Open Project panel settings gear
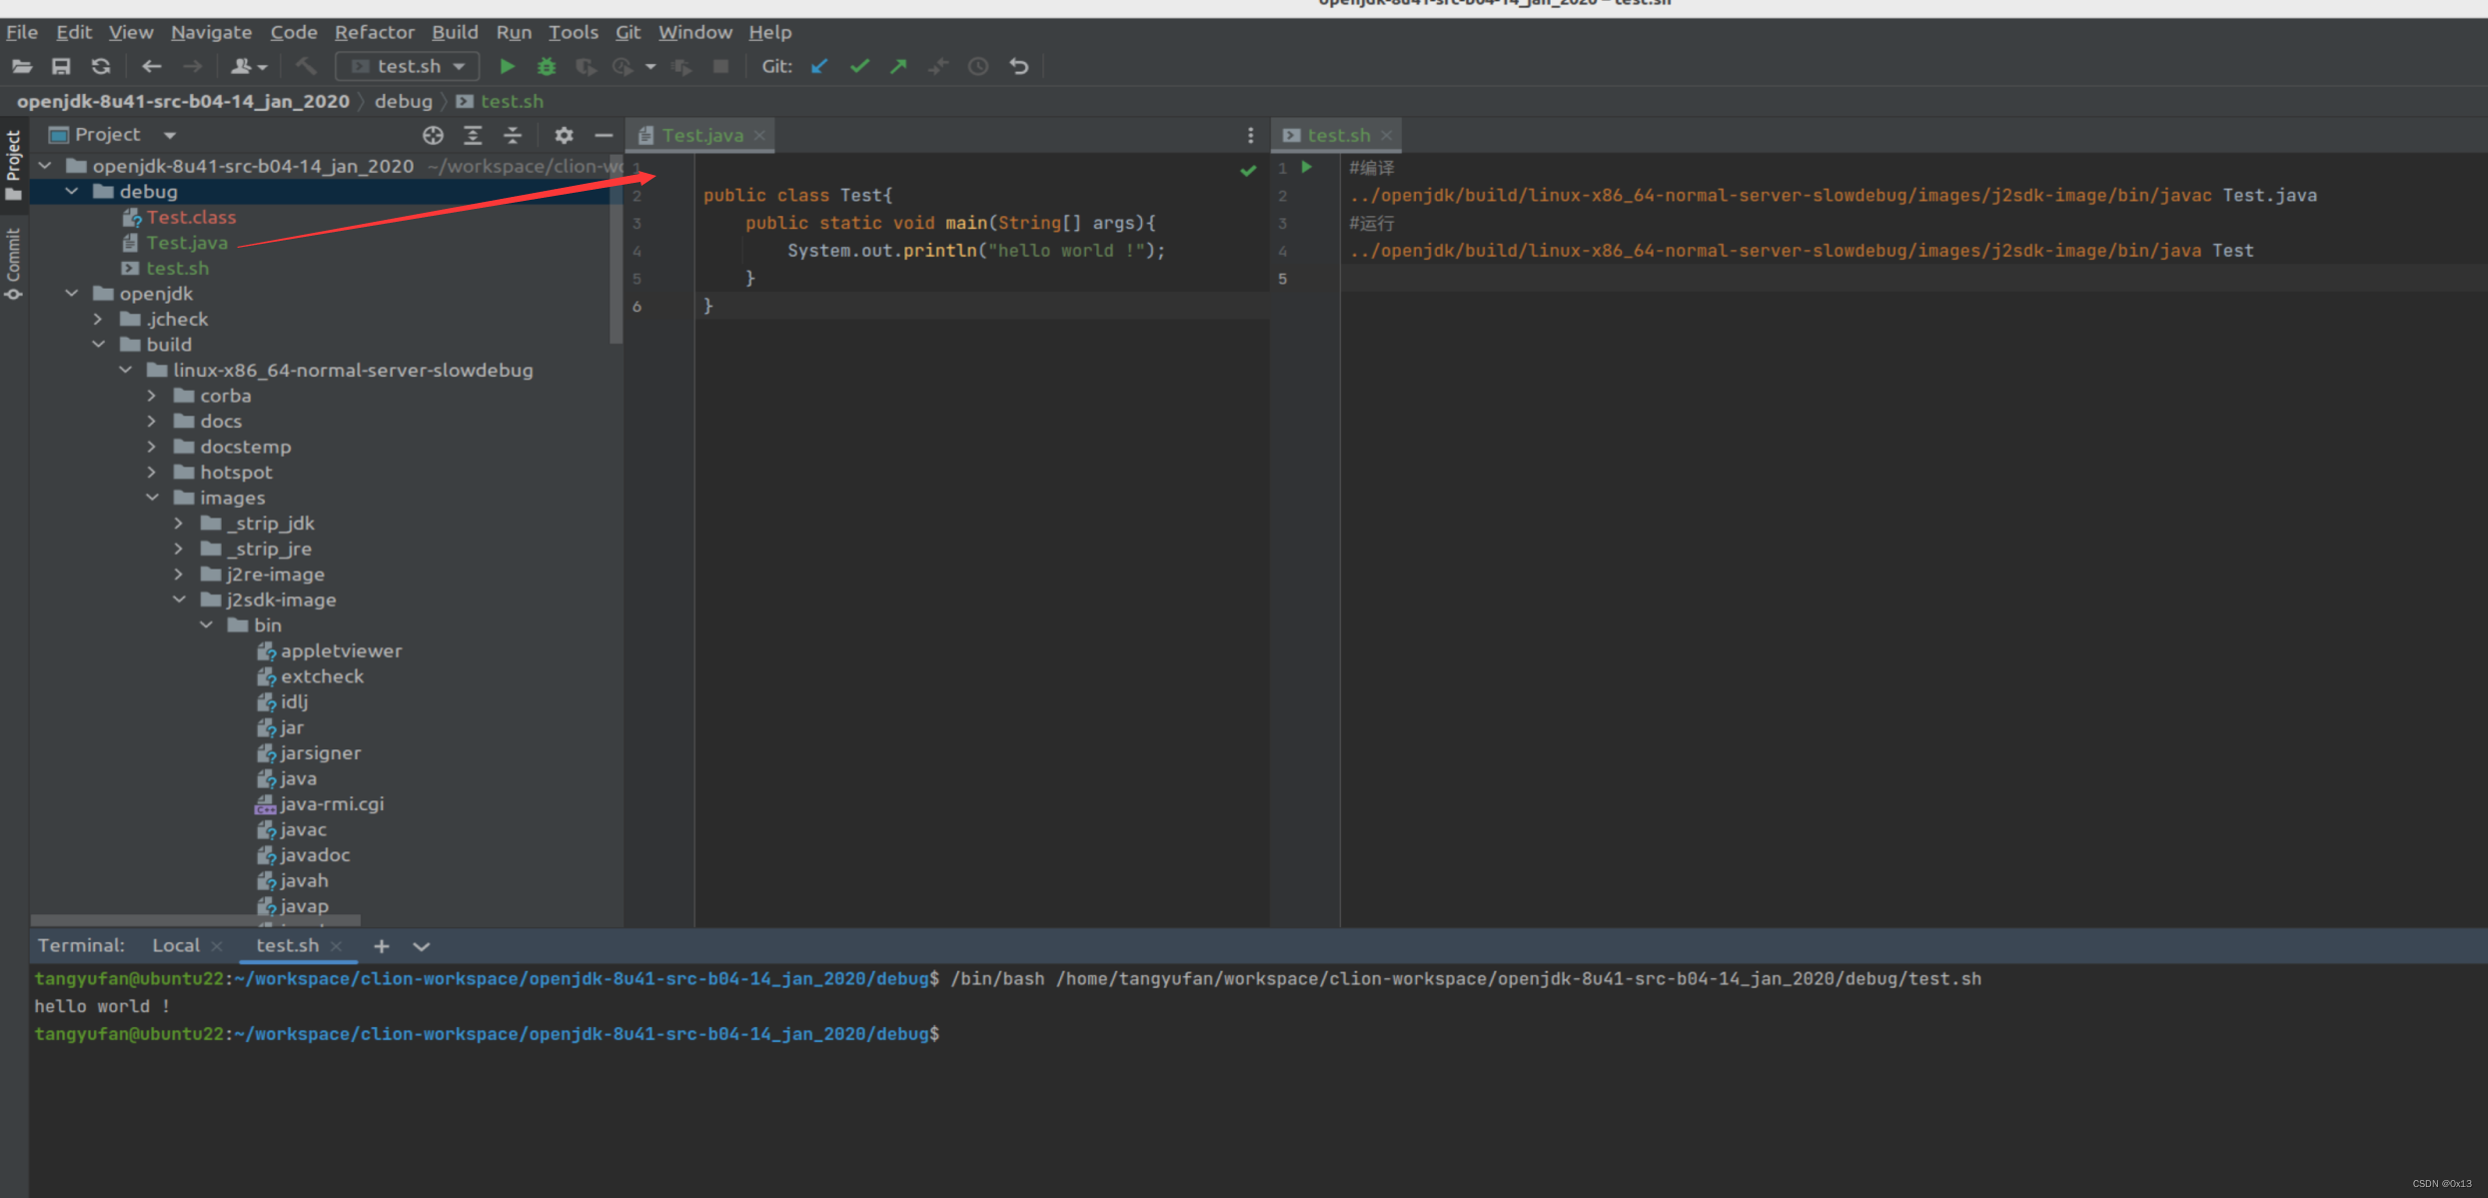This screenshot has width=2488, height=1198. point(564,135)
